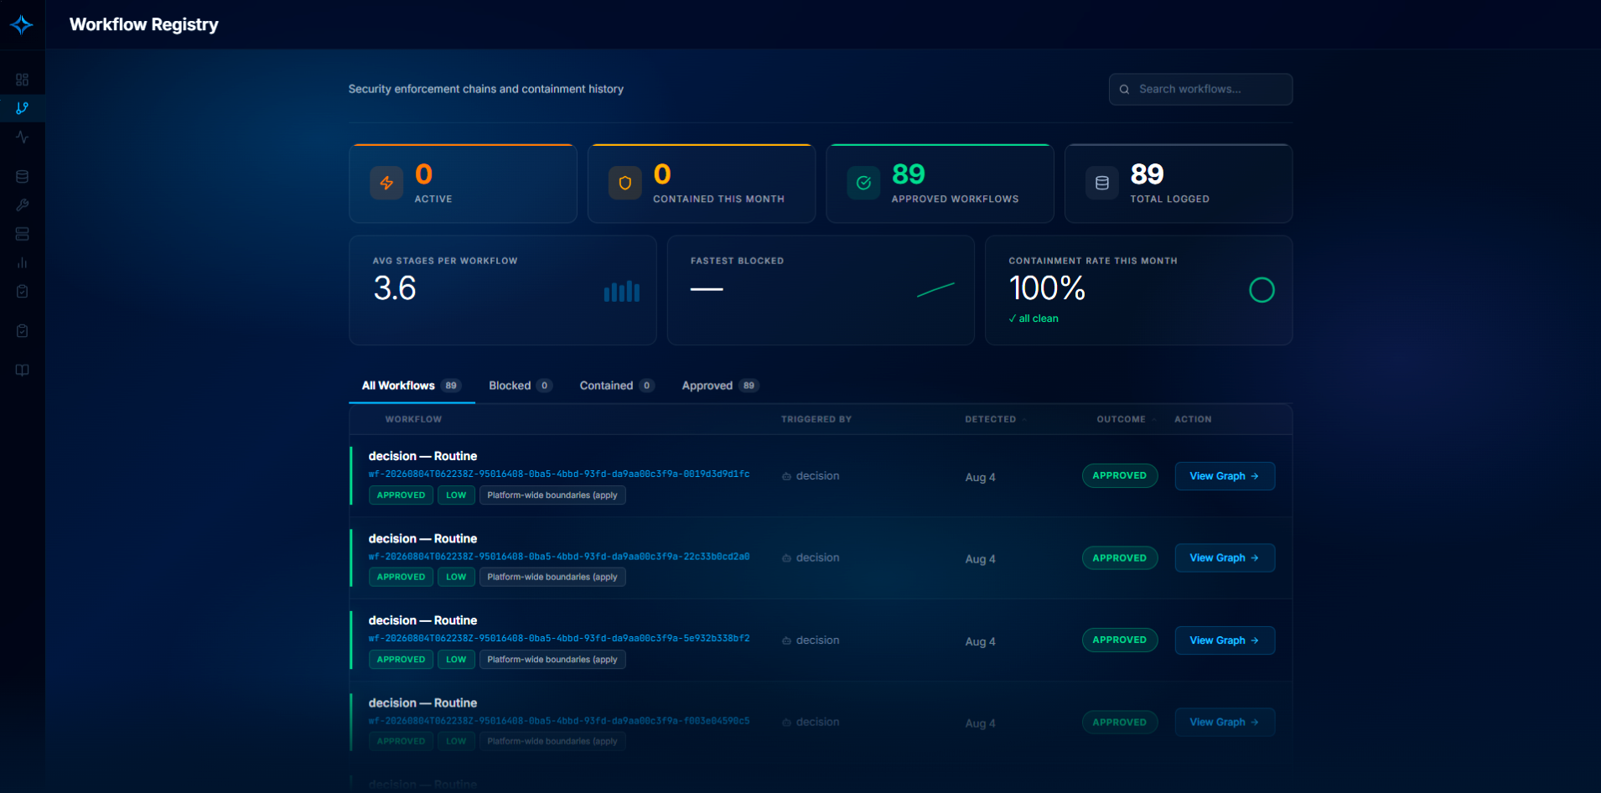This screenshot has height=793, width=1601.
Task: Open the wrench tools sidebar icon
Action: point(23,205)
